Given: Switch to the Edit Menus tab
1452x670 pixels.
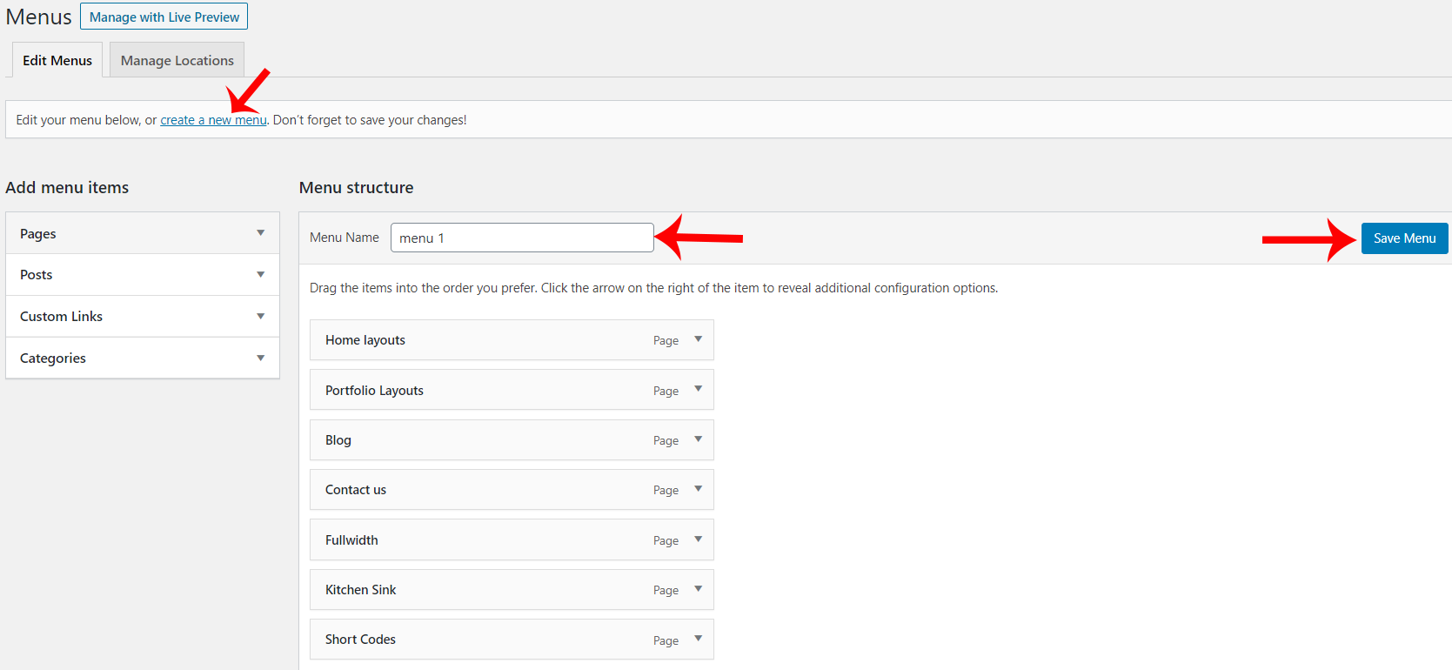Looking at the screenshot, I should coord(57,60).
